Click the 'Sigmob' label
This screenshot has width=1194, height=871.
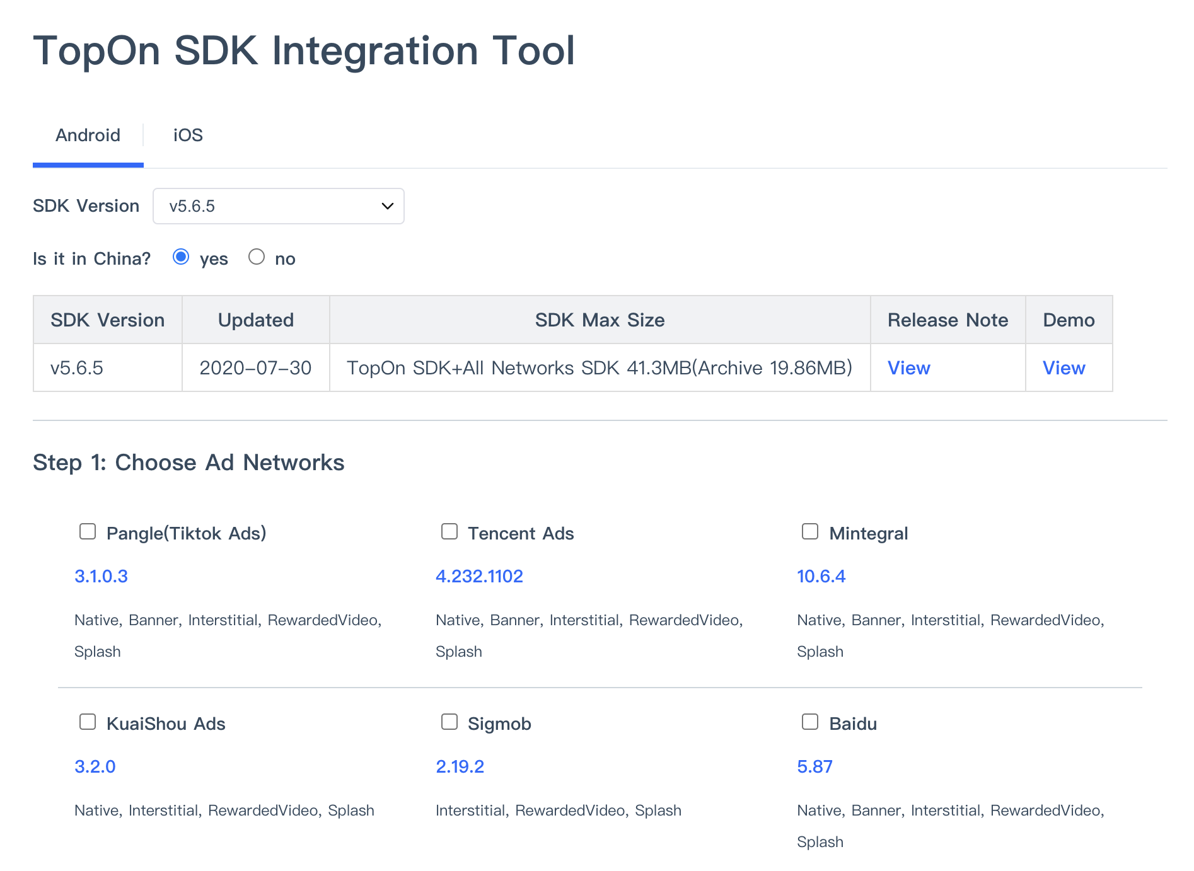pyautogui.click(x=499, y=724)
